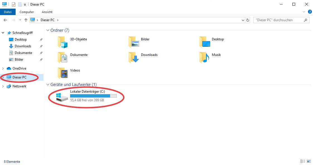Click the Schnellzugriff star icon

pyautogui.click(x=9, y=33)
